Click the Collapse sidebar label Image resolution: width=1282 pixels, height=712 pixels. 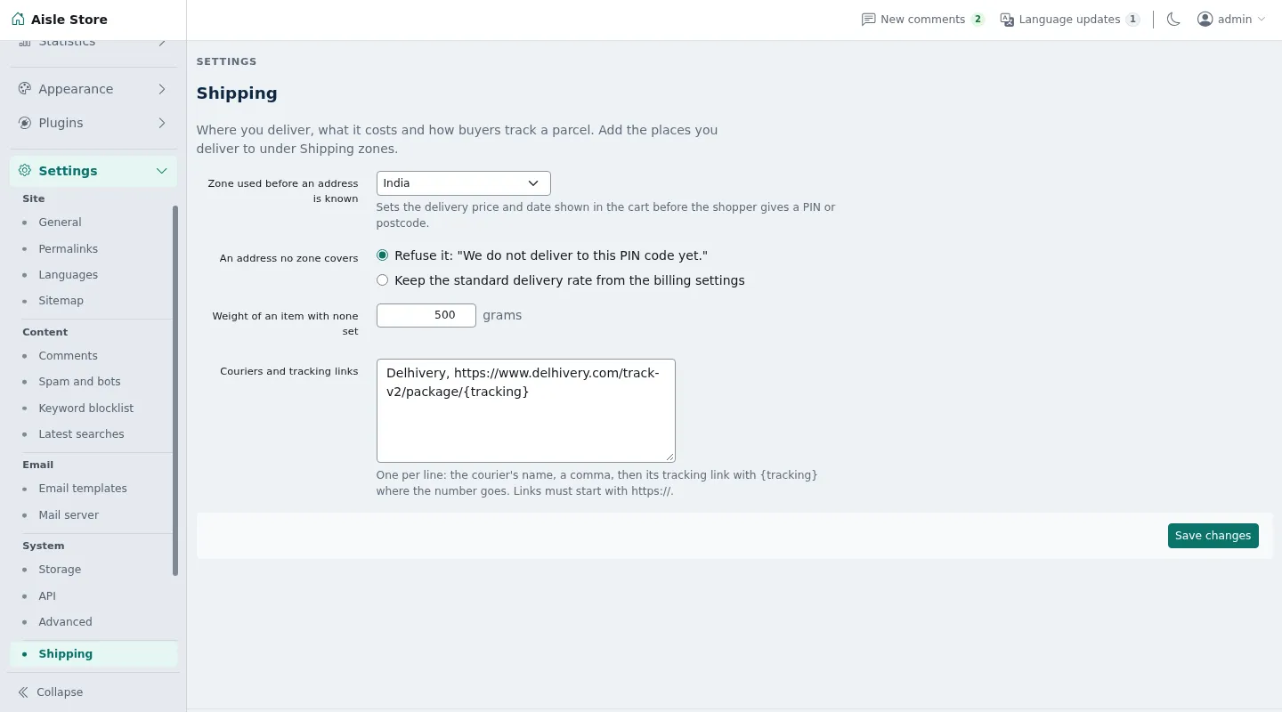[x=60, y=692]
